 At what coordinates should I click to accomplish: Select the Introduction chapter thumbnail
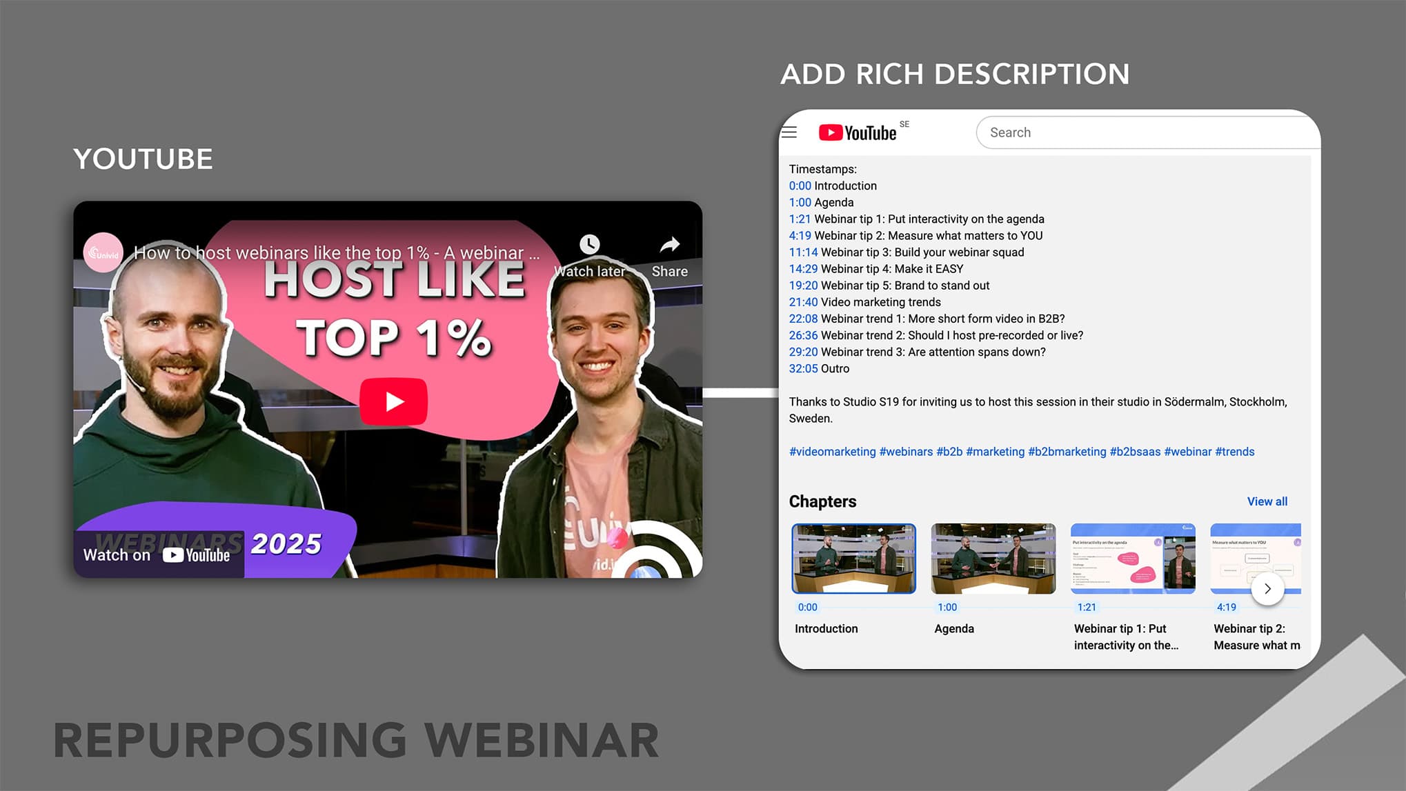pos(854,559)
